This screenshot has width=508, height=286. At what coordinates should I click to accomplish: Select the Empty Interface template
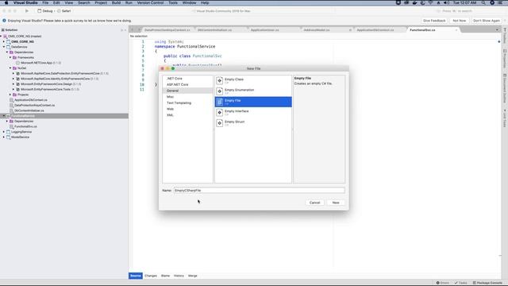click(253, 112)
